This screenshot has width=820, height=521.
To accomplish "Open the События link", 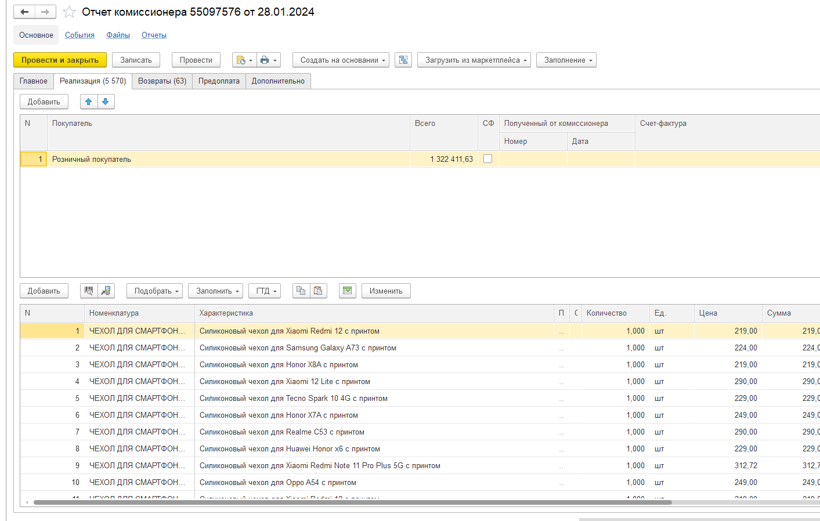I will pyautogui.click(x=80, y=35).
